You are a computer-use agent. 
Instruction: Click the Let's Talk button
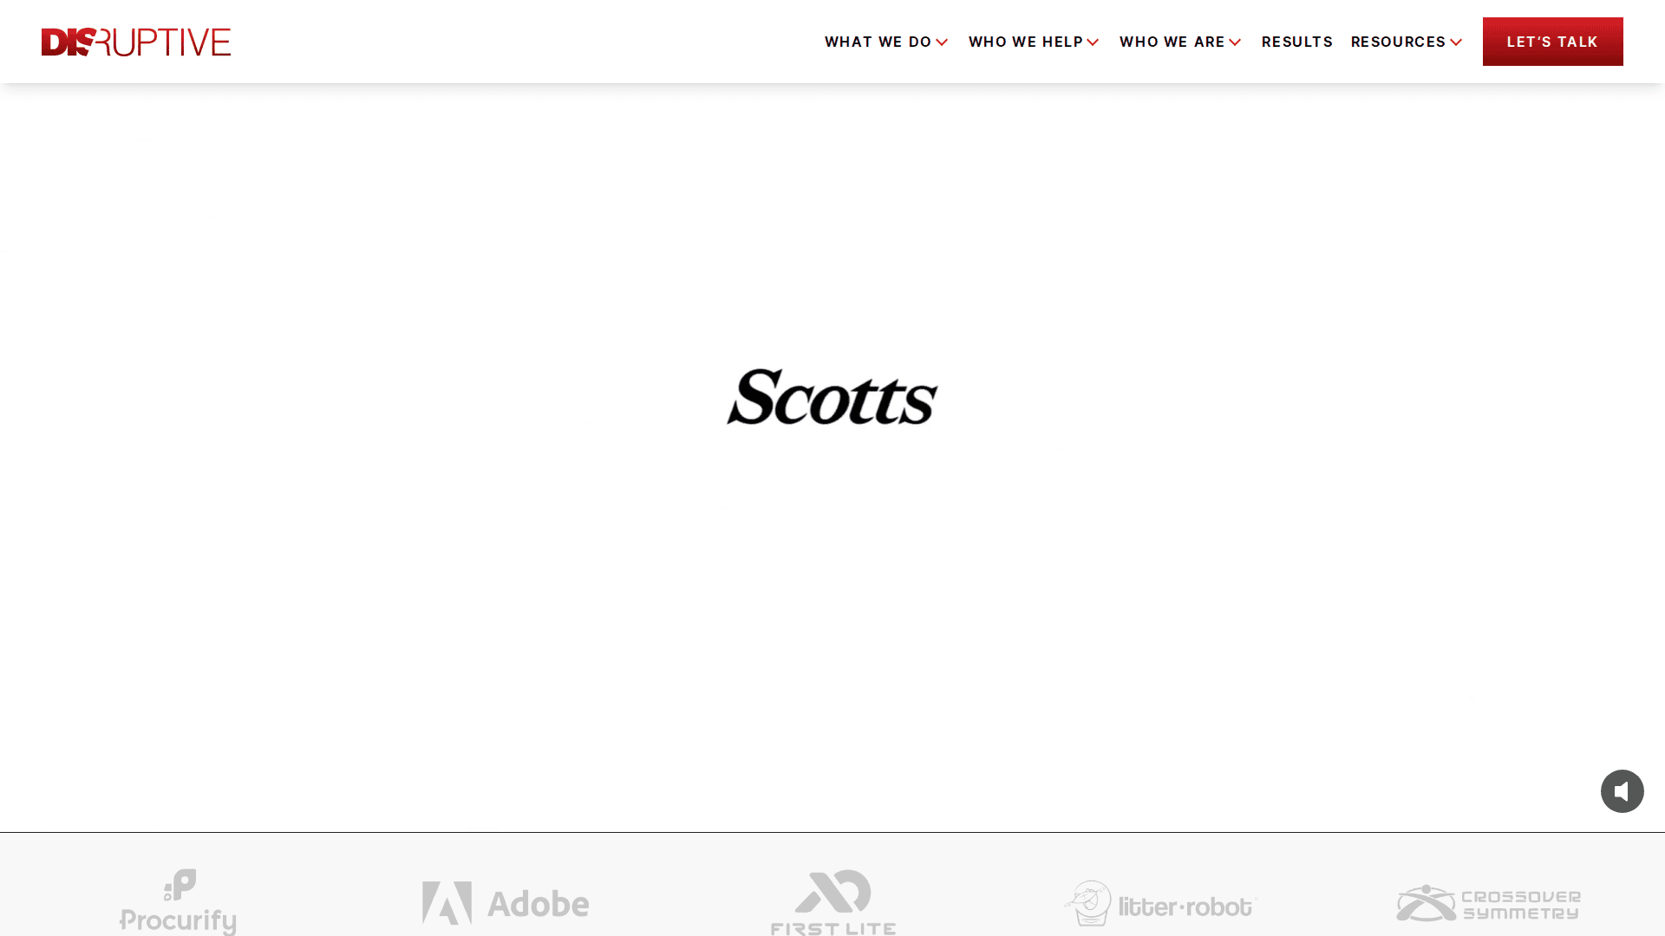tap(1552, 42)
